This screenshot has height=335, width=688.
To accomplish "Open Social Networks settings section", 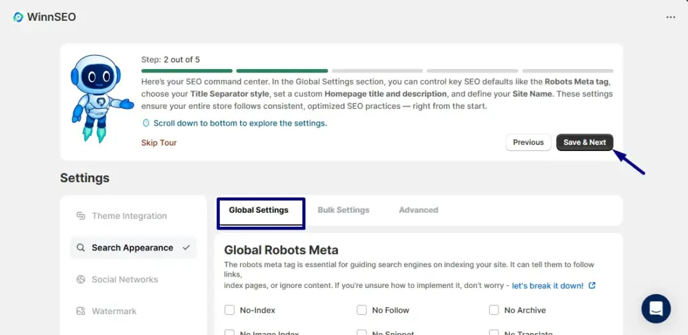I will pos(134,279).
